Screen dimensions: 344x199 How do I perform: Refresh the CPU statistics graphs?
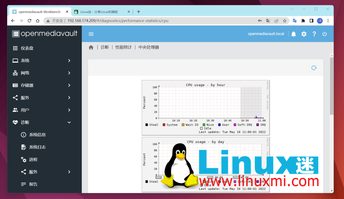pos(314,68)
